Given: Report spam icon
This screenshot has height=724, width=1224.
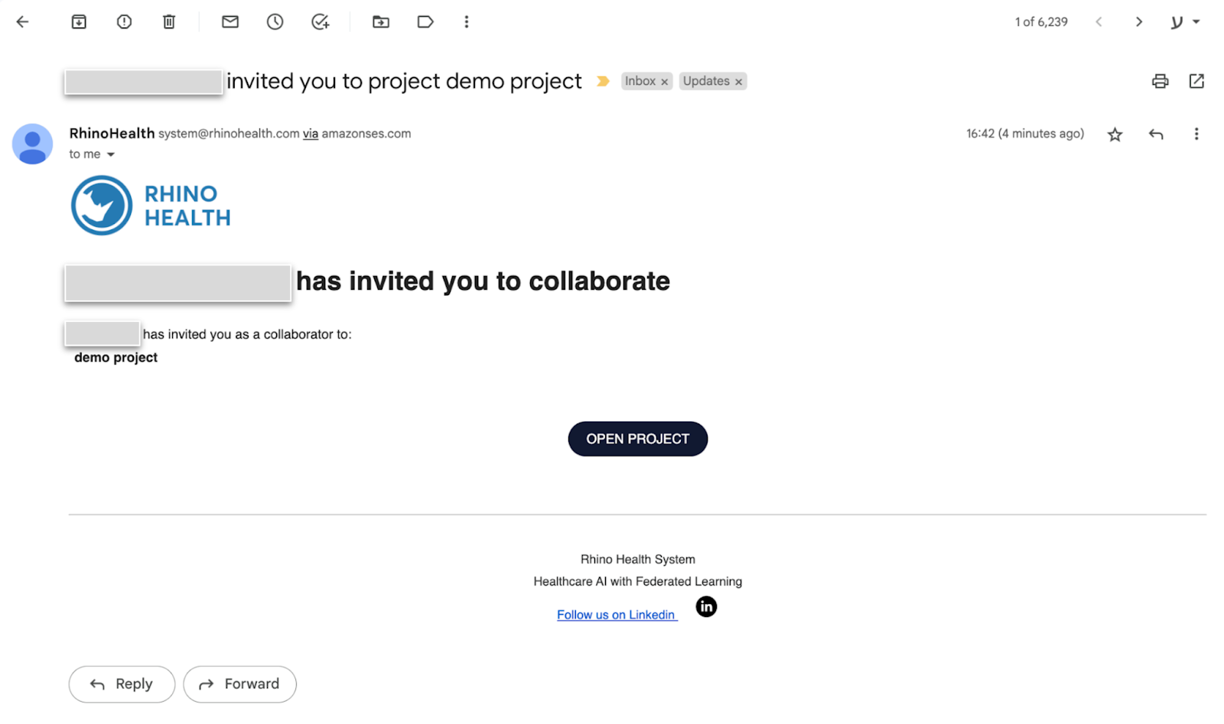Looking at the screenshot, I should tap(124, 22).
